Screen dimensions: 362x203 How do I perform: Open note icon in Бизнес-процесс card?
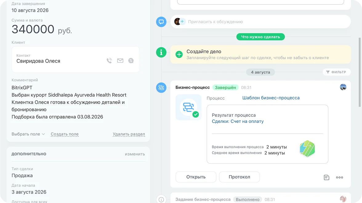coord(326,177)
